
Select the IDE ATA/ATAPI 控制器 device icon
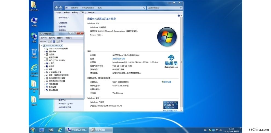click(47, 49)
